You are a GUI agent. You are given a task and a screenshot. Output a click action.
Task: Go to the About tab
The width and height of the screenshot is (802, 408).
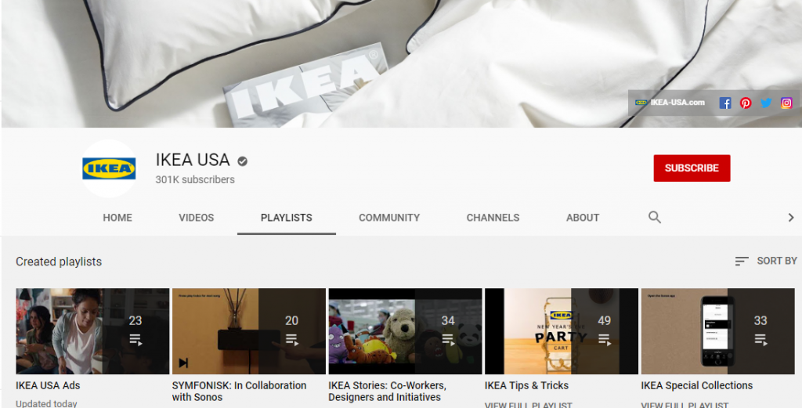tap(583, 218)
